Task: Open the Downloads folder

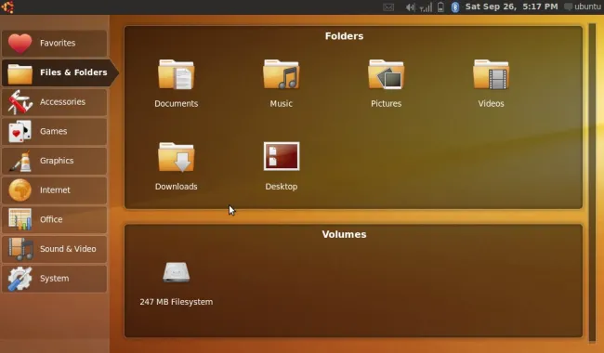Action: (176, 157)
